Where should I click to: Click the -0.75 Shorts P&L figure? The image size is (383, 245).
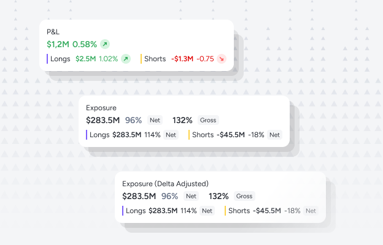click(x=205, y=59)
